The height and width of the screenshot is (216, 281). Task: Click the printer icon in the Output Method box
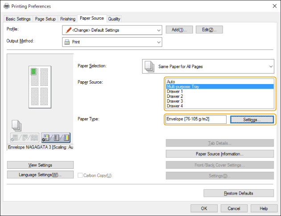coord(67,42)
